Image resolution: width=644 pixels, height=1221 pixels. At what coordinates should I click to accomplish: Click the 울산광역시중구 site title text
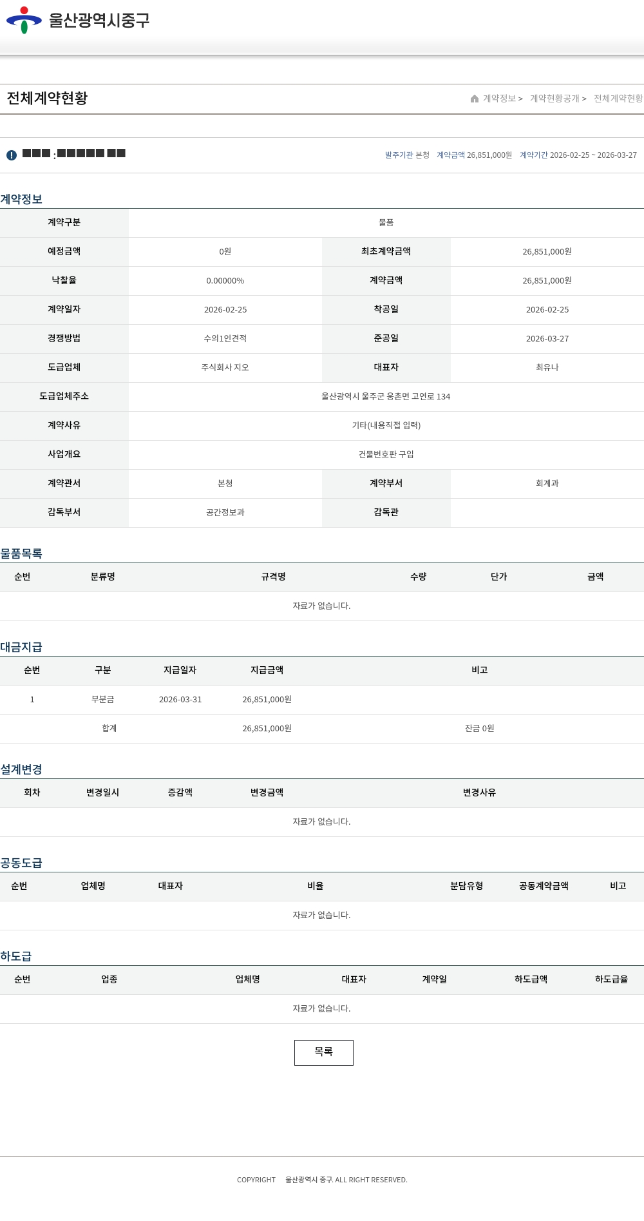pyautogui.click(x=99, y=21)
